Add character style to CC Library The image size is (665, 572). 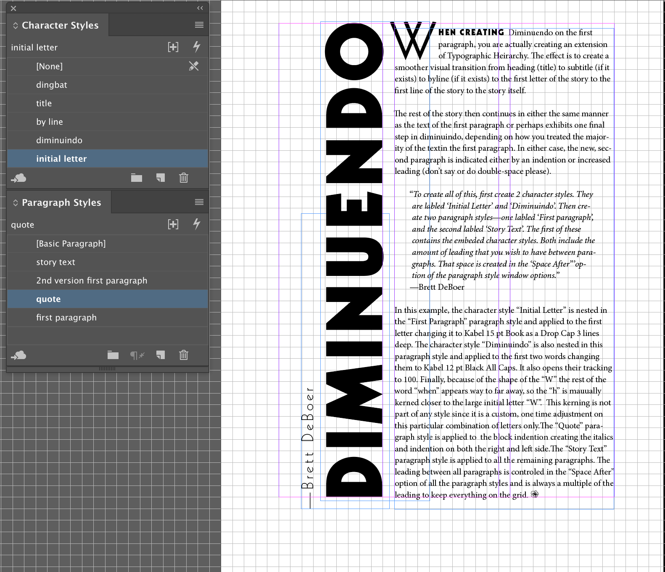(18, 178)
